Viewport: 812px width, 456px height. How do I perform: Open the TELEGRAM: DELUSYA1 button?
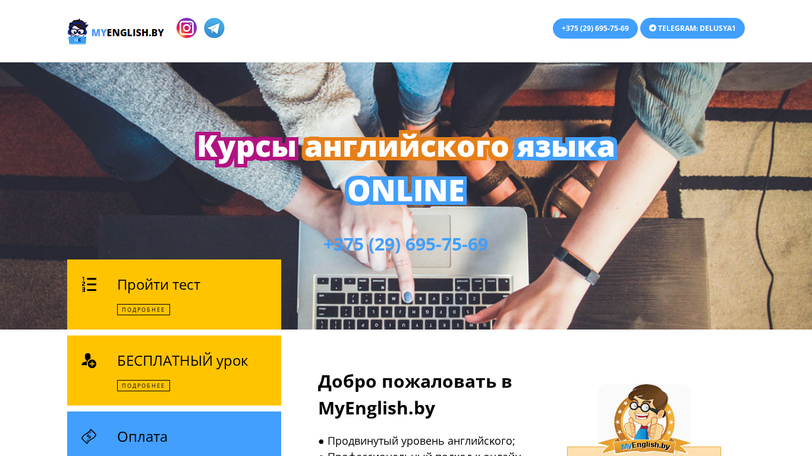[x=693, y=28]
